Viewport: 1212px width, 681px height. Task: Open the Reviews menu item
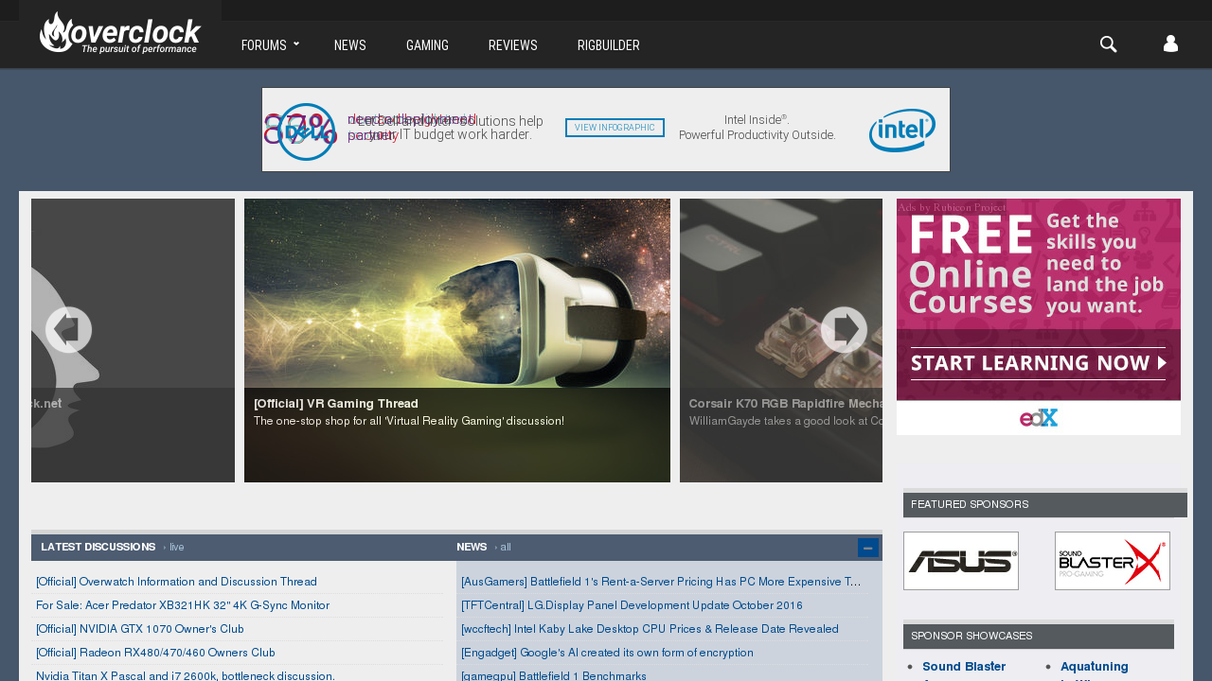513,45
